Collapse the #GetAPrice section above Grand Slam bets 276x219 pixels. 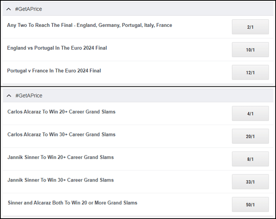coord(9,95)
